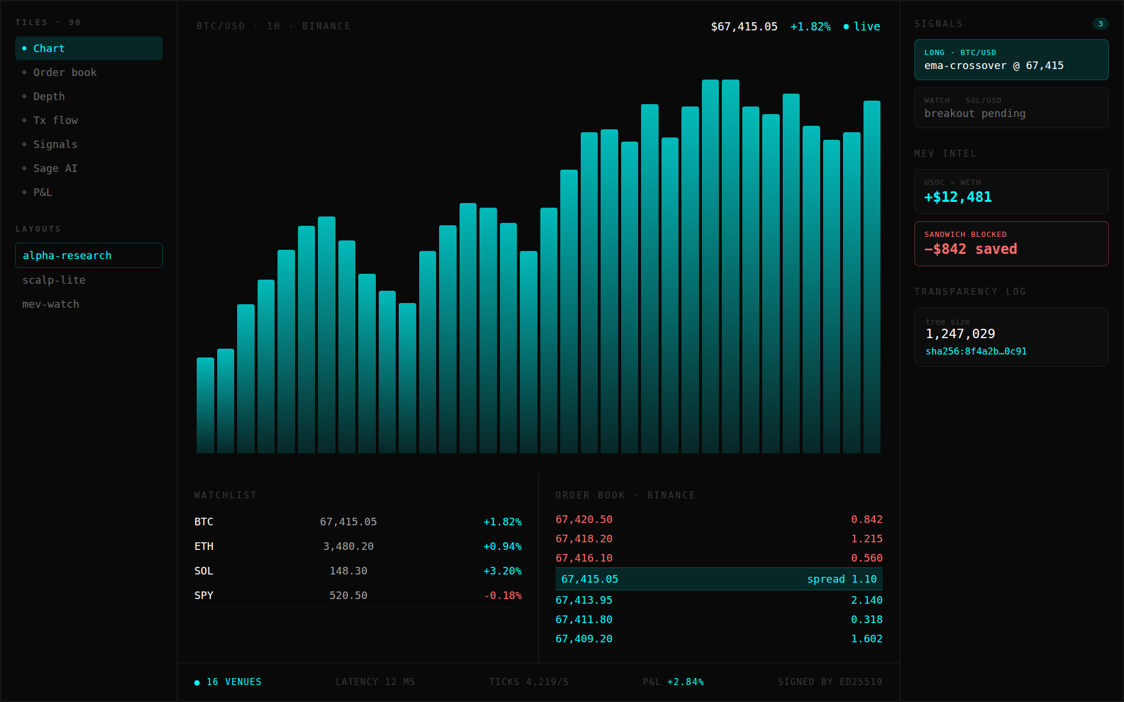
Task: Click the ORDER BOOK · BINANCE heading
Action: click(625, 495)
